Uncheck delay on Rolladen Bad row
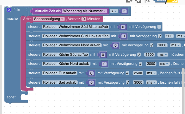The image size is (185, 114). pyautogui.click(x=128, y=82)
